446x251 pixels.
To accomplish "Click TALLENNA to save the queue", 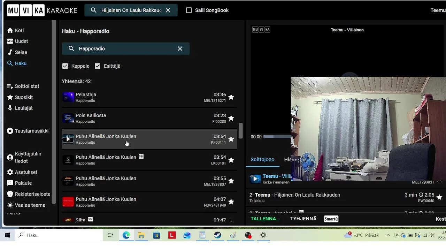I will (x=265, y=219).
